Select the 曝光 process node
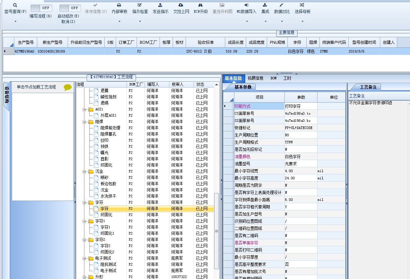 104,153
